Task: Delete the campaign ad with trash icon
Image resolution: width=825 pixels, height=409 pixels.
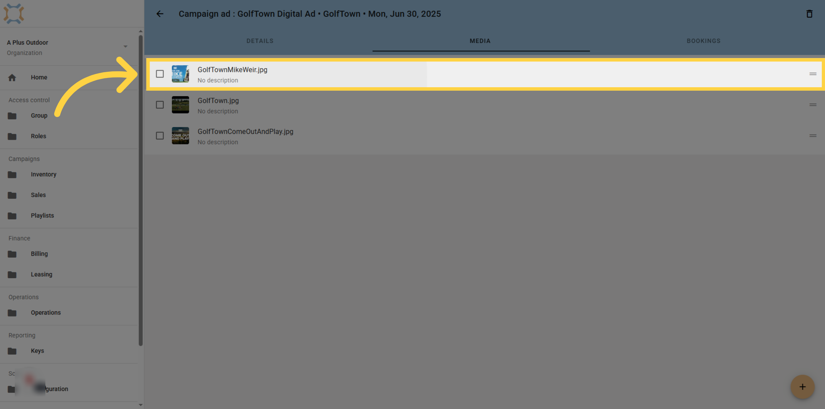Action: [x=810, y=14]
